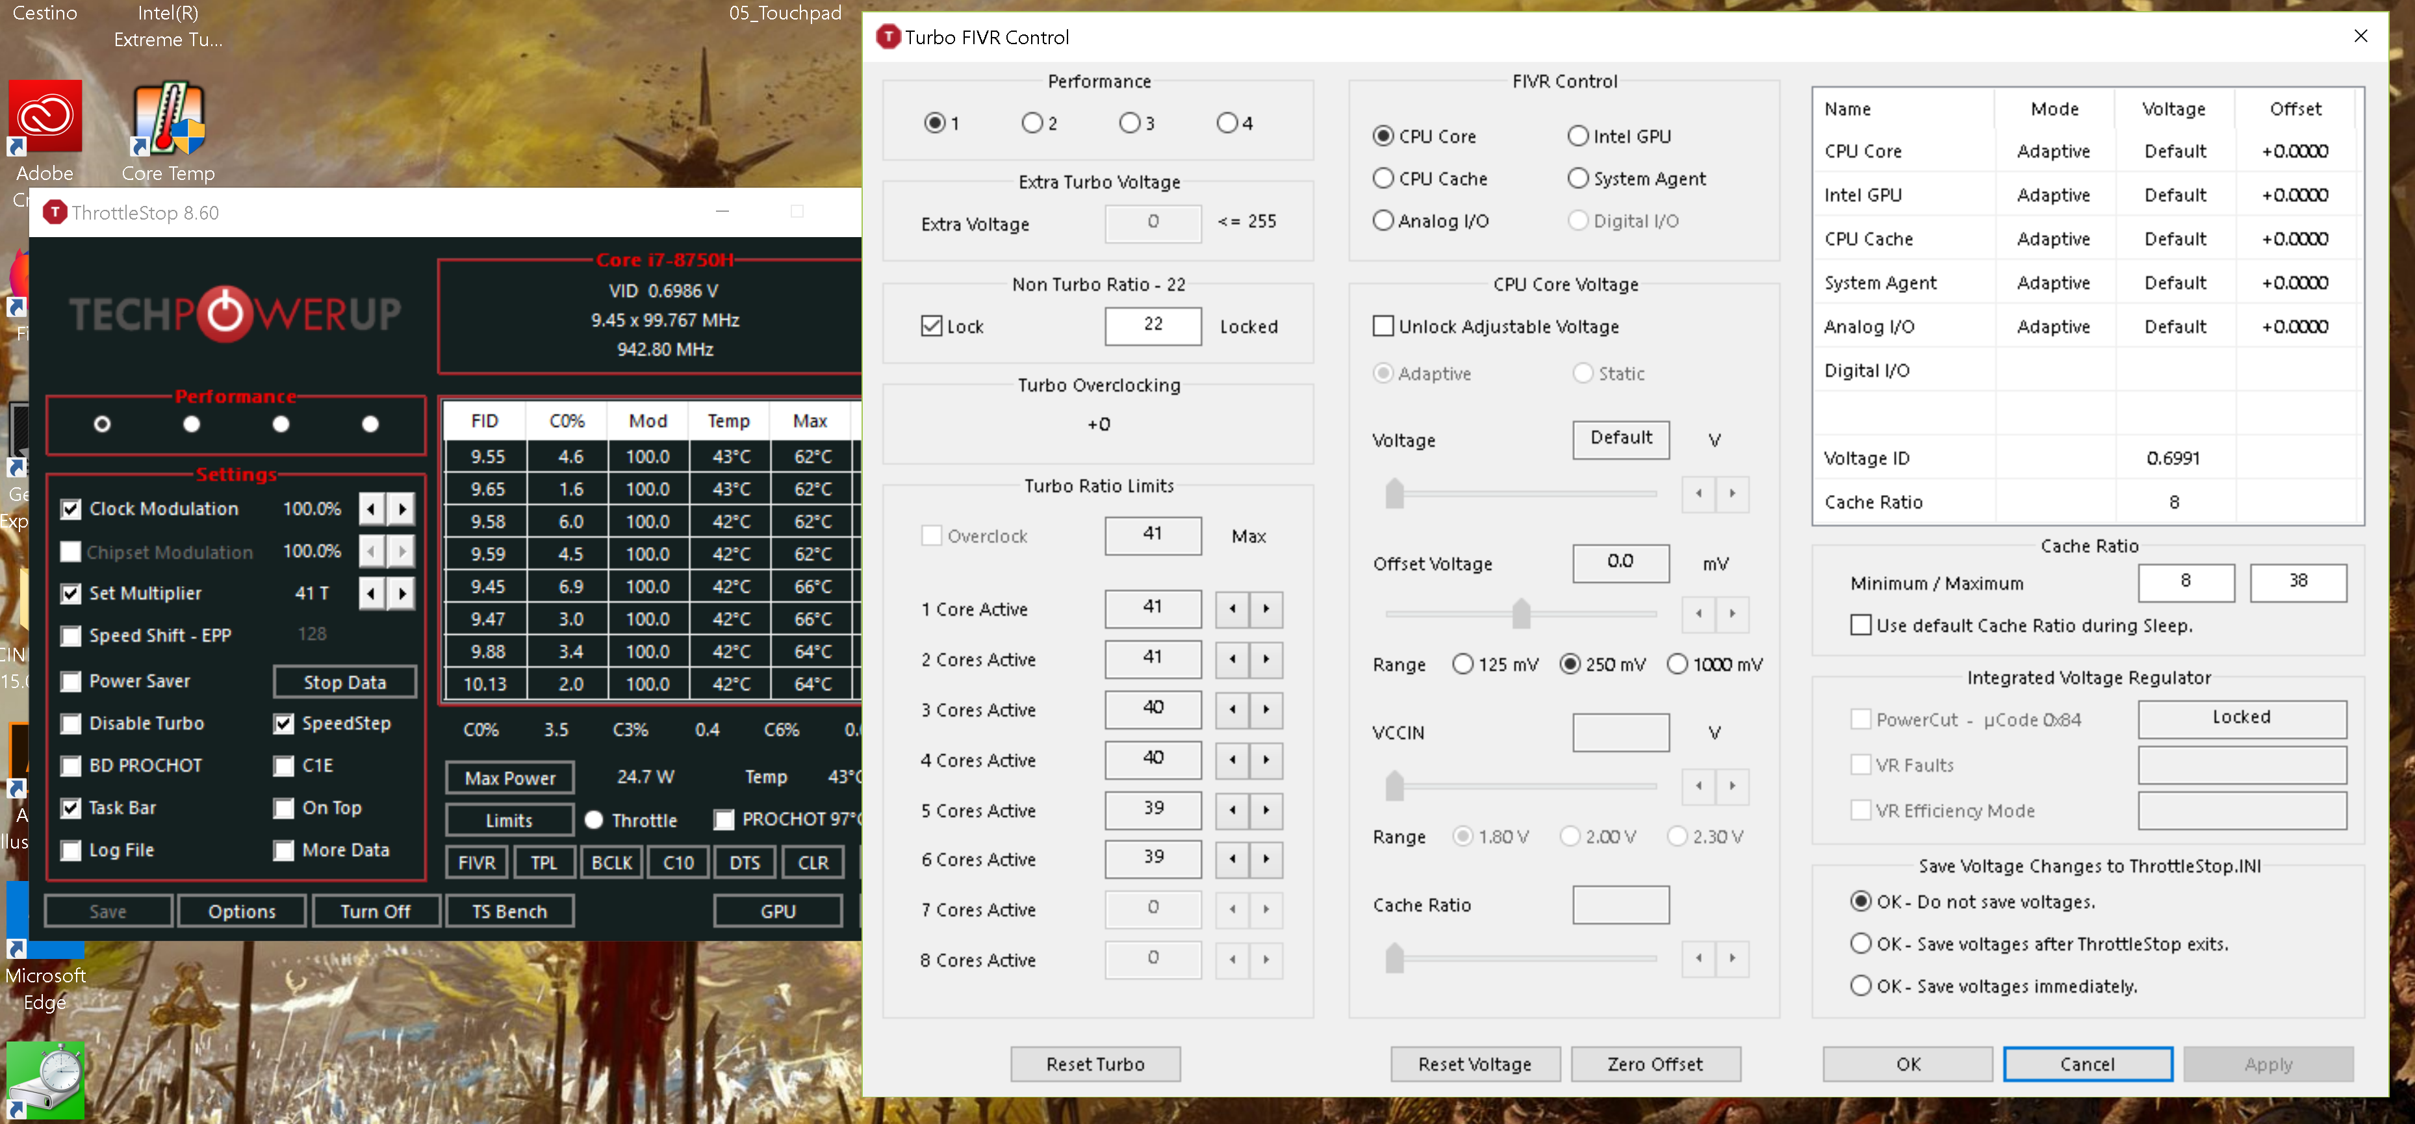Viewport: 2415px width, 1124px height.
Task: Uncheck the Non Turbo Ratio Lock checkbox
Action: 931,326
